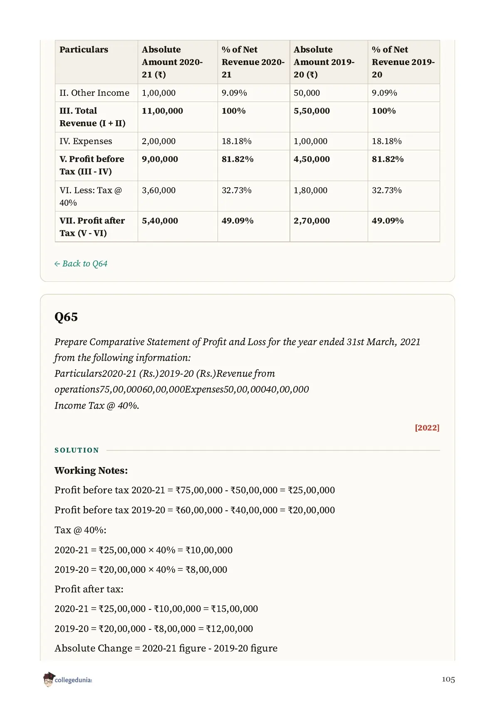Viewport: 495px width, 701px height.
Task: Click the SOLUTION section label
Action: [77, 450]
